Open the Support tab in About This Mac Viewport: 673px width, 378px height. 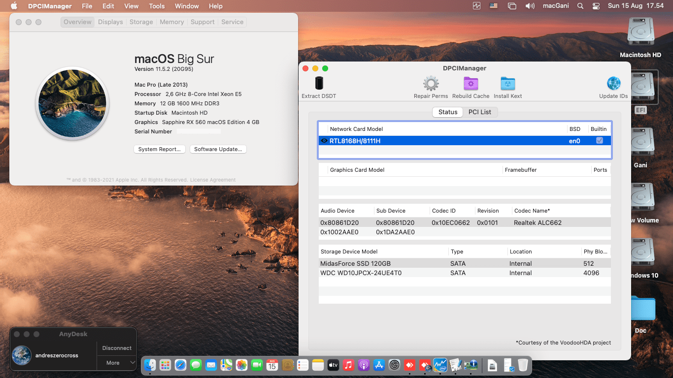tap(202, 22)
